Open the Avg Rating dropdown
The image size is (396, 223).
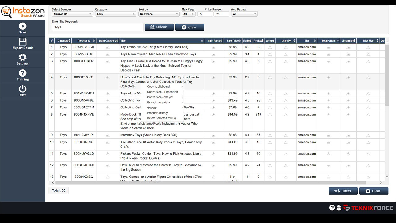coord(244,14)
